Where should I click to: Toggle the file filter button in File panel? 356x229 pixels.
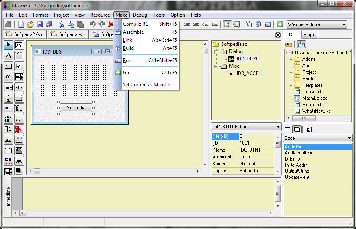(x=301, y=44)
